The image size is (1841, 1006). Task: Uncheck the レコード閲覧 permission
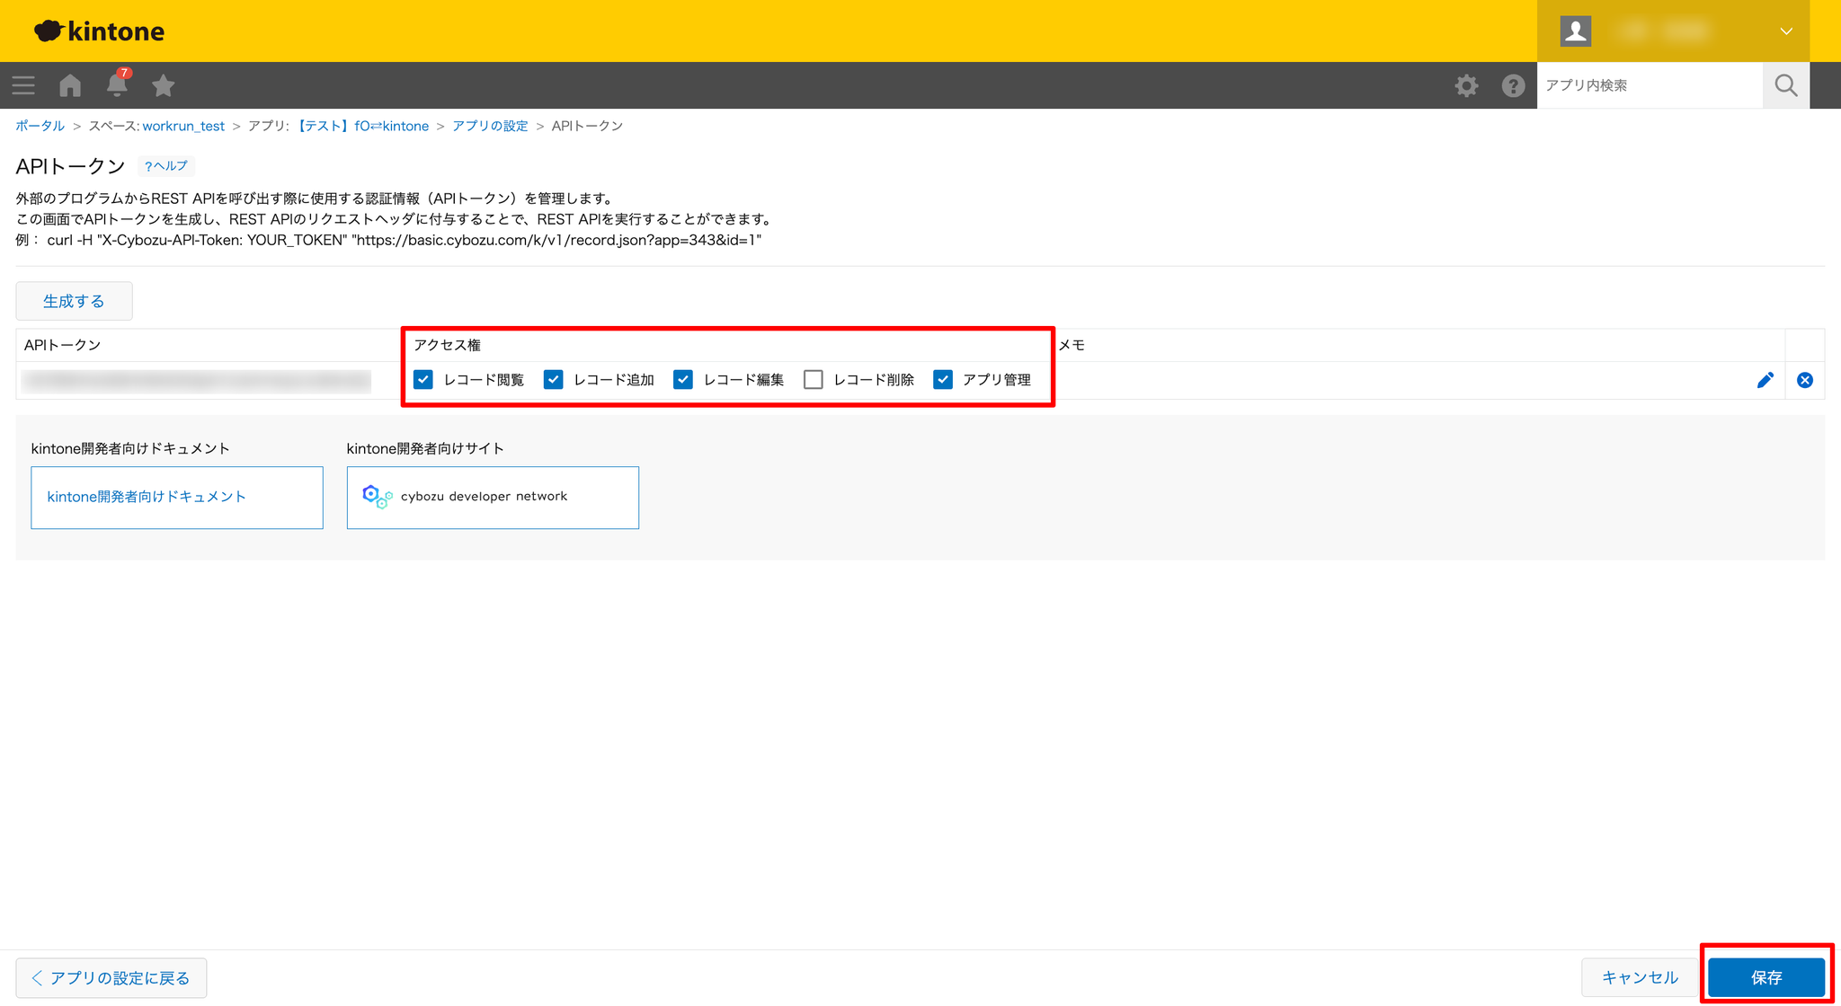pyautogui.click(x=423, y=380)
